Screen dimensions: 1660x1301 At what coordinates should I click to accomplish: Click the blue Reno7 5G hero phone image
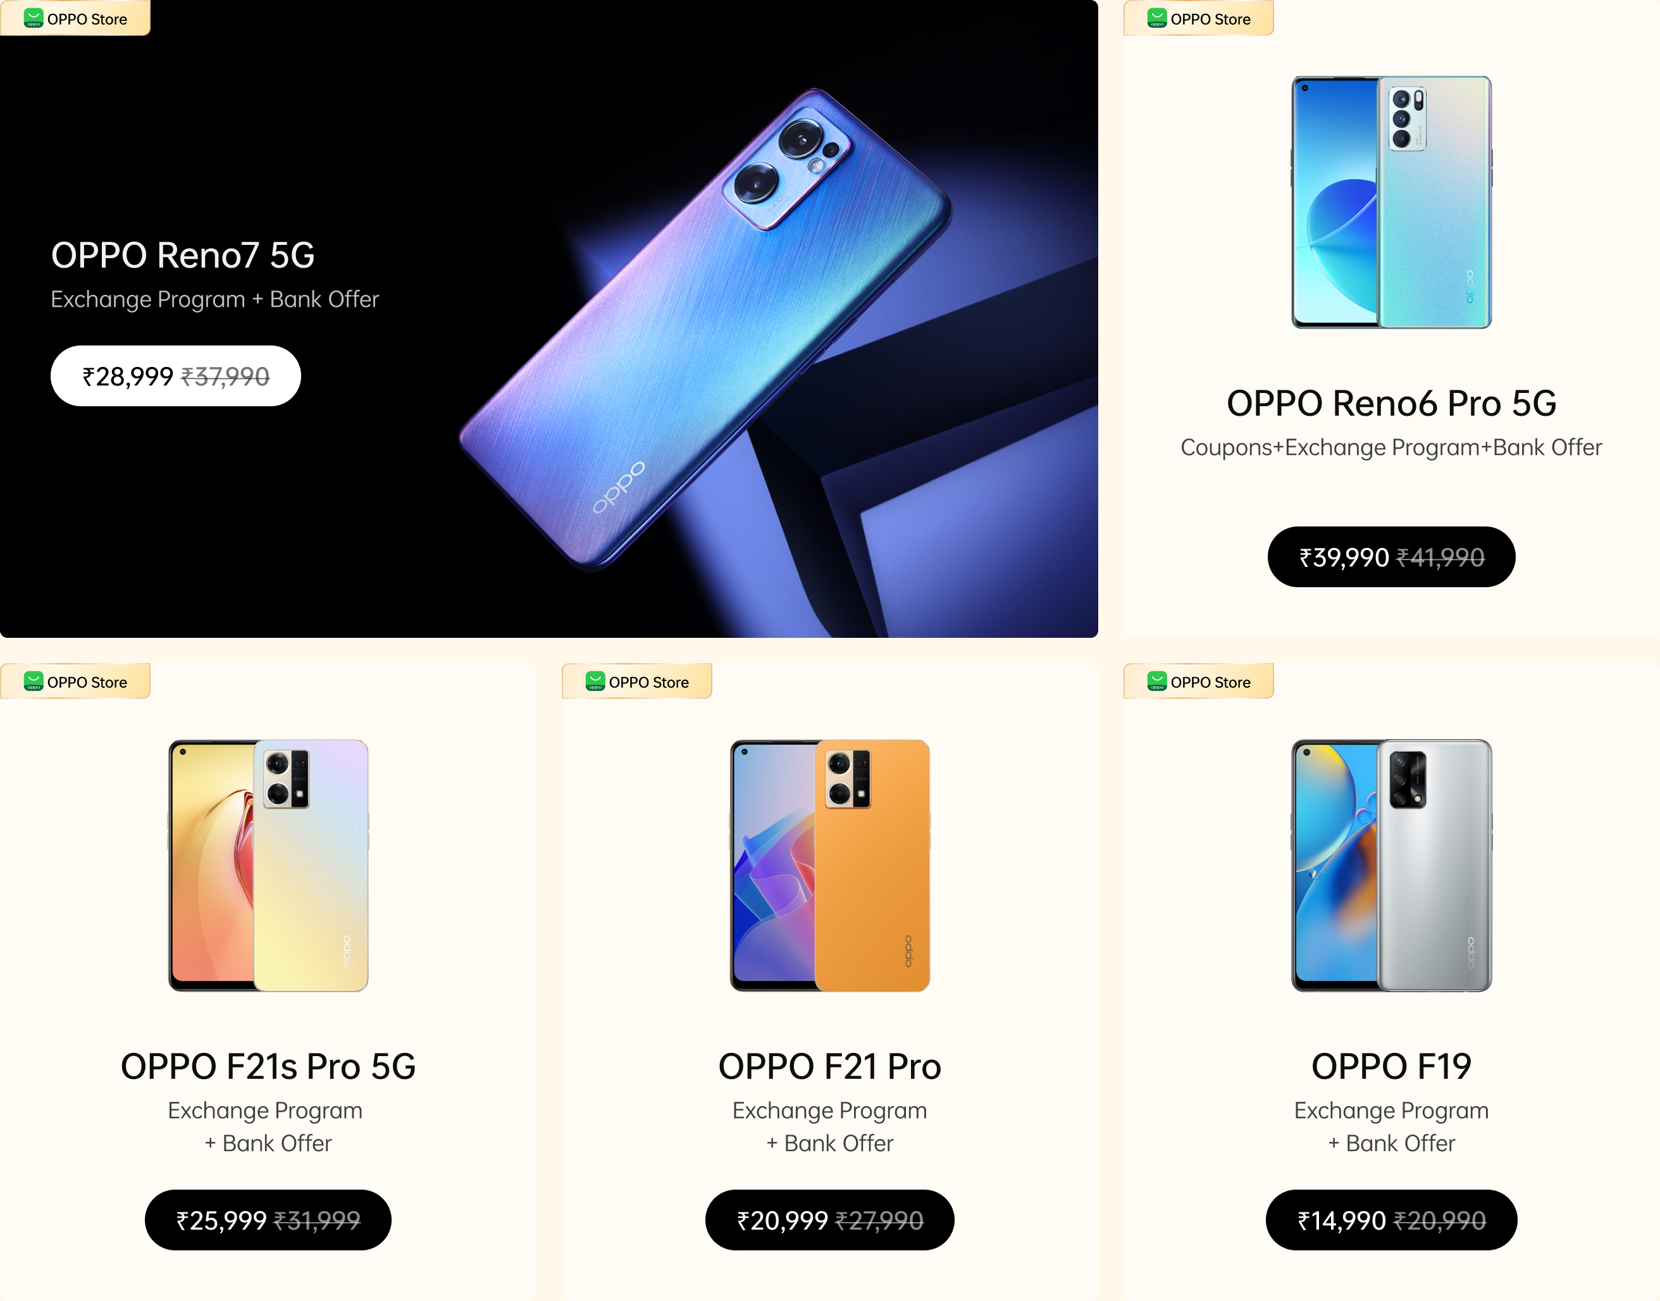(x=704, y=329)
